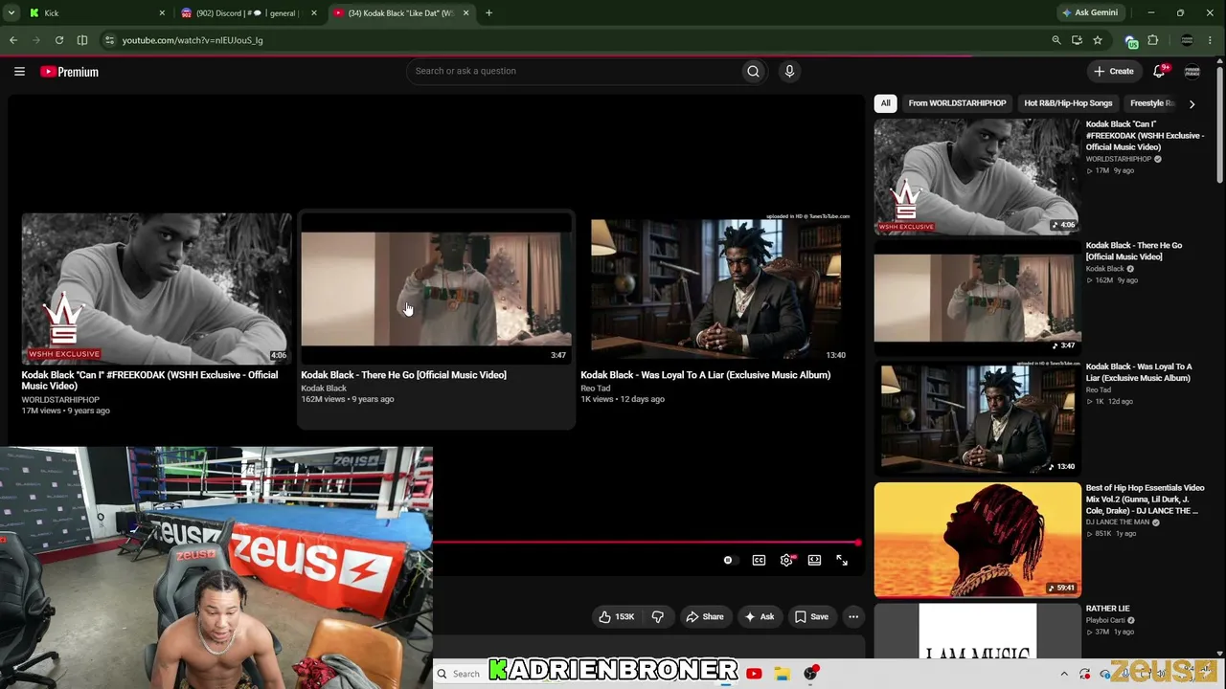Screen dimensions: 1226x689
Task: Open end-screen There He Go thumbnail
Action: [436, 288]
